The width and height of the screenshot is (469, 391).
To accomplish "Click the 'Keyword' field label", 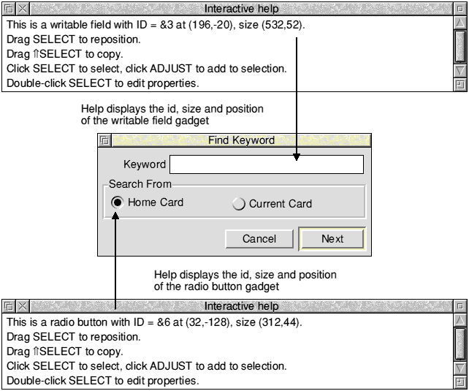I will pos(145,164).
